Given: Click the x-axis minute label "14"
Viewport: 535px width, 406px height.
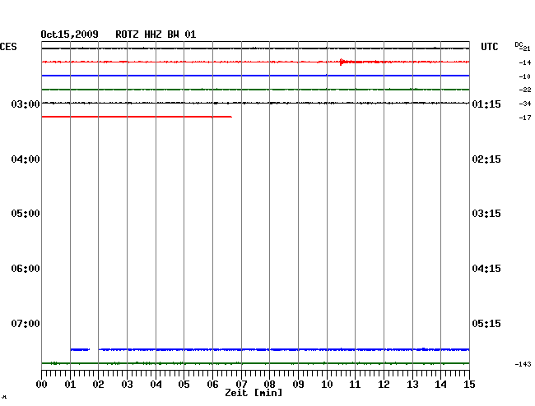Looking at the screenshot, I should tap(440, 385).
